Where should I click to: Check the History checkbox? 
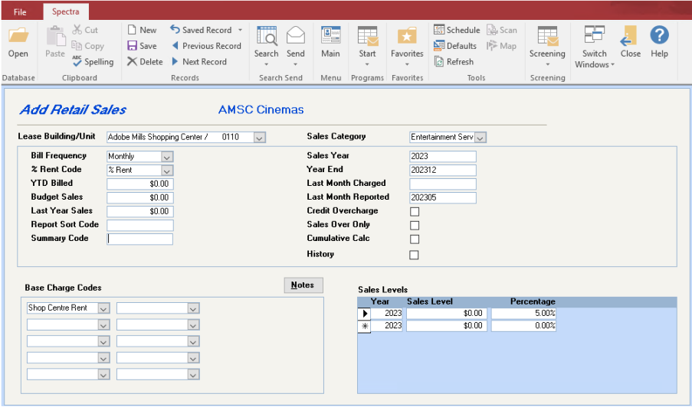click(414, 255)
